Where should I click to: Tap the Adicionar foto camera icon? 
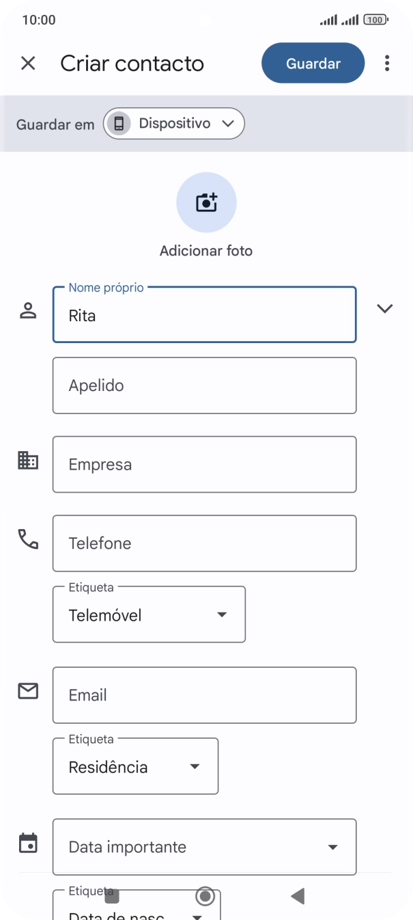(205, 202)
